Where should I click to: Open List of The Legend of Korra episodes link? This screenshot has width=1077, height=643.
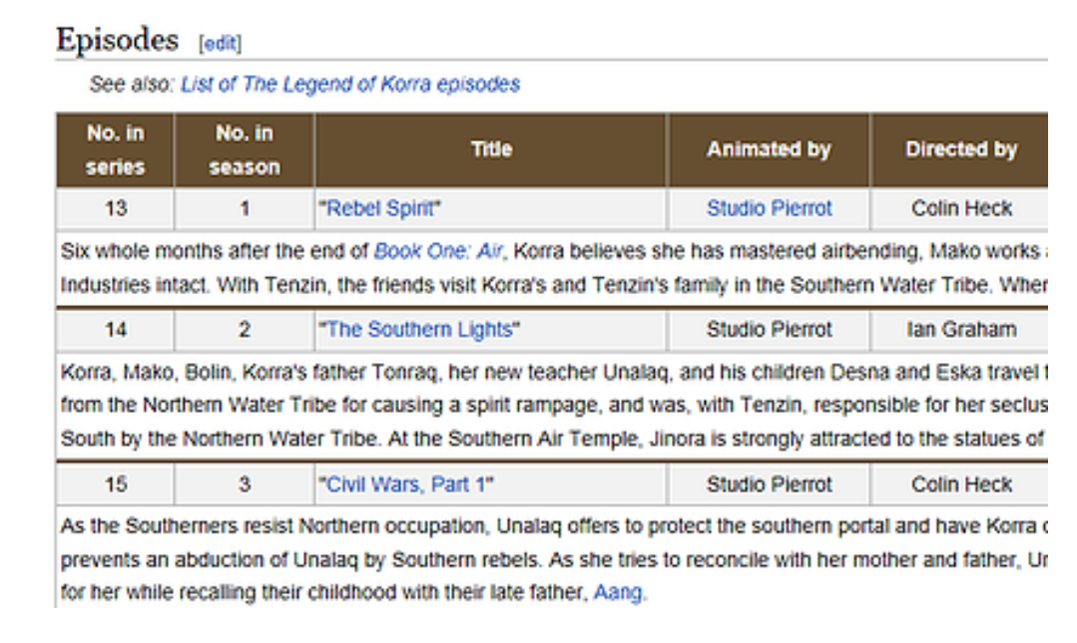[350, 85]
